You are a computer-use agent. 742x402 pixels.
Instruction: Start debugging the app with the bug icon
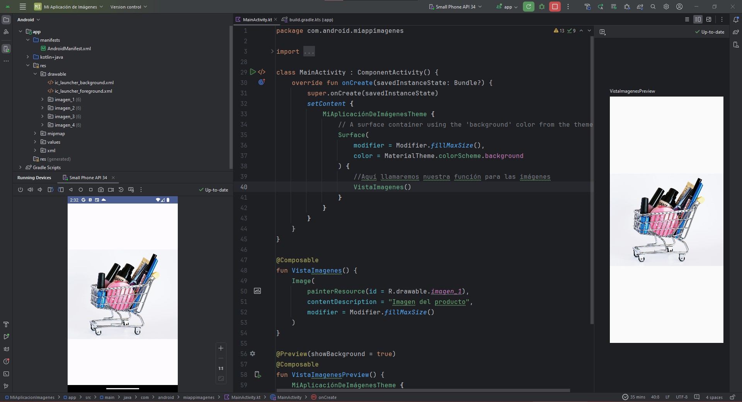point(542,7)
